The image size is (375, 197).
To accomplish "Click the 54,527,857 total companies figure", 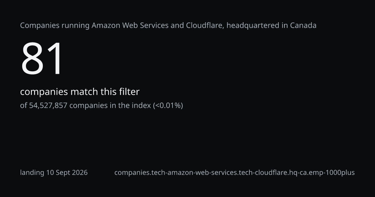I will [x=48, y=106].
